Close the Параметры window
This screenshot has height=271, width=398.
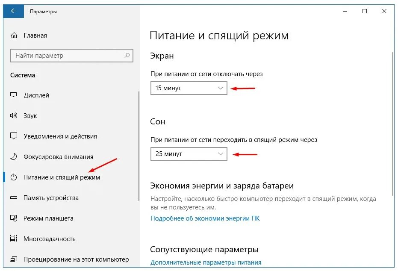click(384, 11)
